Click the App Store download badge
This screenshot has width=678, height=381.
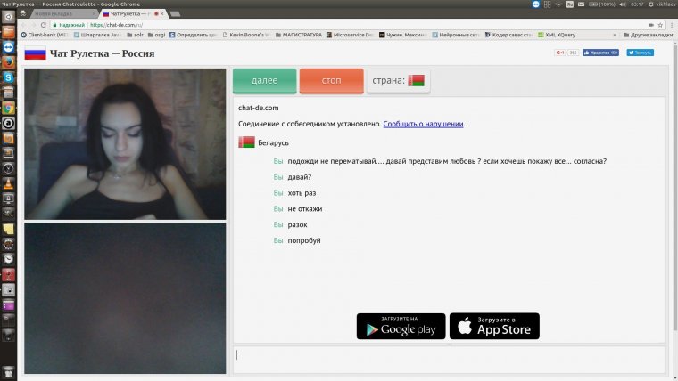coord(494,326)
